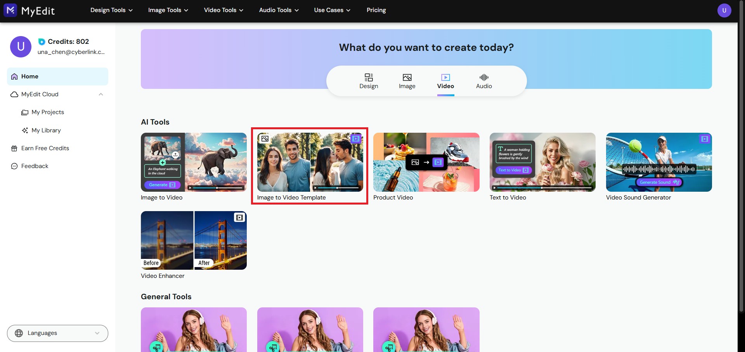This screenshot has width=745, height=352.
Task: Click the Feedback smiley icon
Action: [14, 166]
